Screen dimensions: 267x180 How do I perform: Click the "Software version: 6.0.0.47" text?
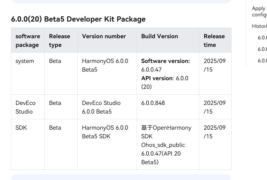(166, 65)
